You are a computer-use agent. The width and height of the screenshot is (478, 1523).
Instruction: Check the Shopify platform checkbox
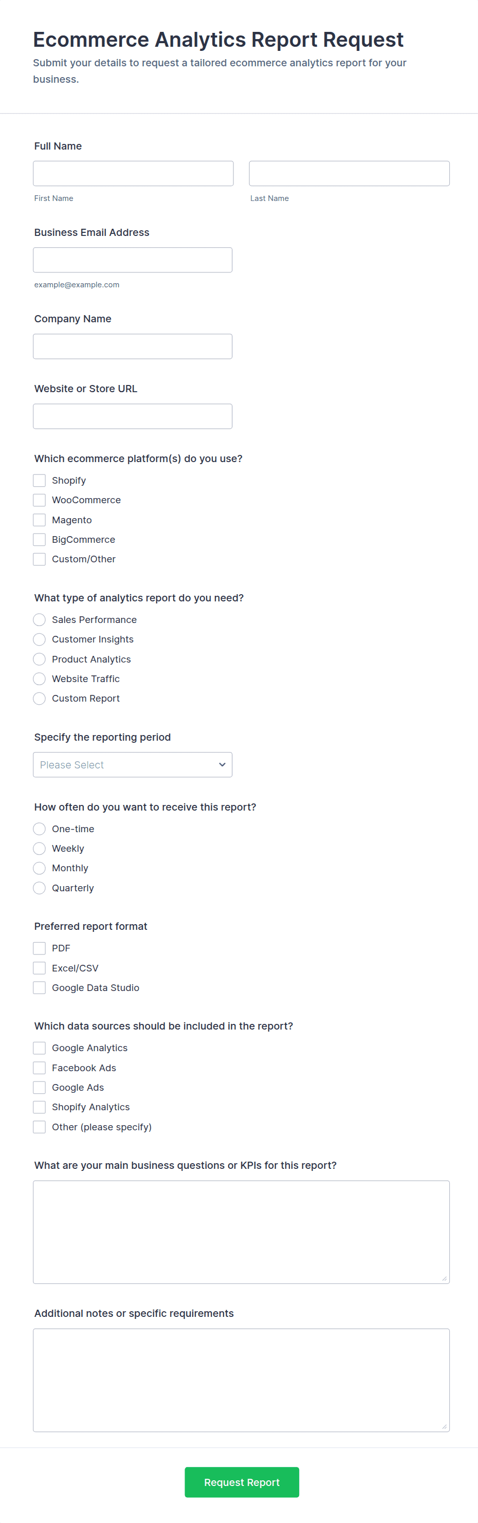point(40,480)
